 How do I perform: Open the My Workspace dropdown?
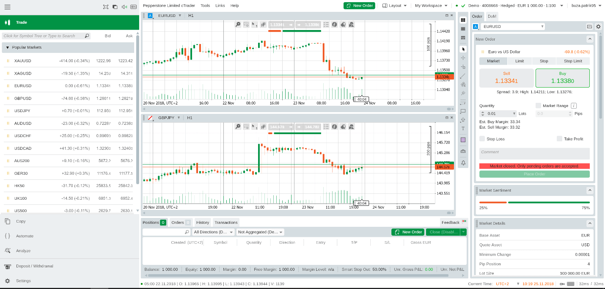pos(431,6)
